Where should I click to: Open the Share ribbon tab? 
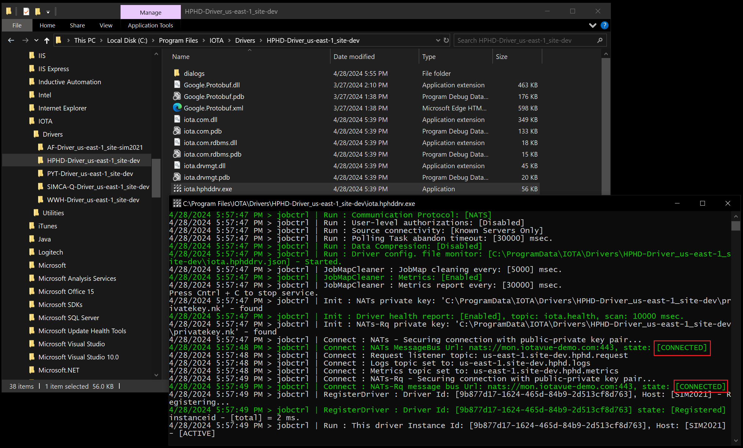click(x=77, y=25)
